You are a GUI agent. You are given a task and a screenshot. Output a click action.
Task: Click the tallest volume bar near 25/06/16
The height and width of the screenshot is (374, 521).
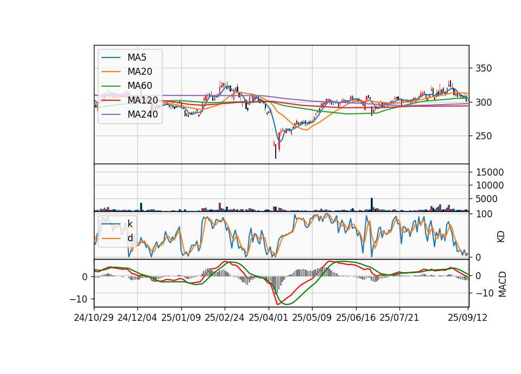[372, 204]
